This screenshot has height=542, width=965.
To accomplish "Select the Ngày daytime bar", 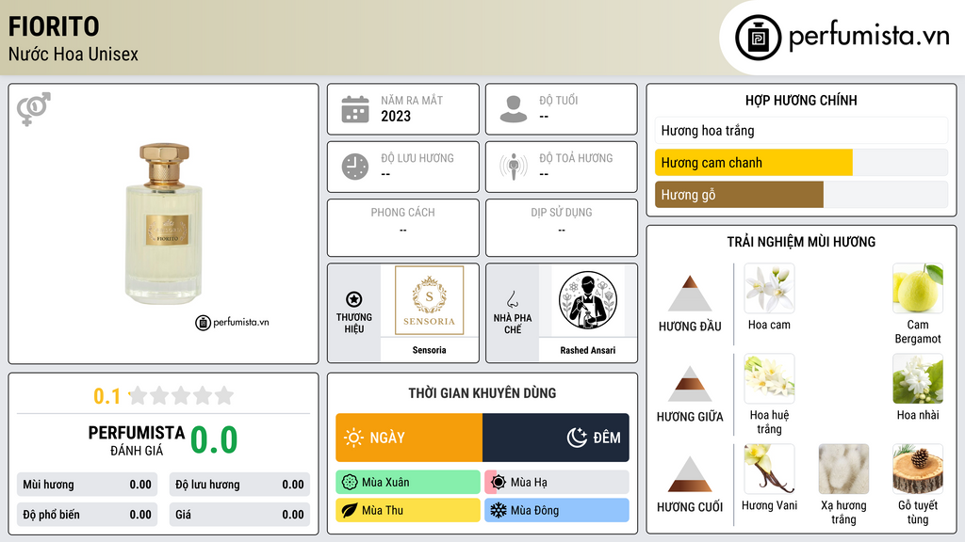I will [x=409, y=438].
